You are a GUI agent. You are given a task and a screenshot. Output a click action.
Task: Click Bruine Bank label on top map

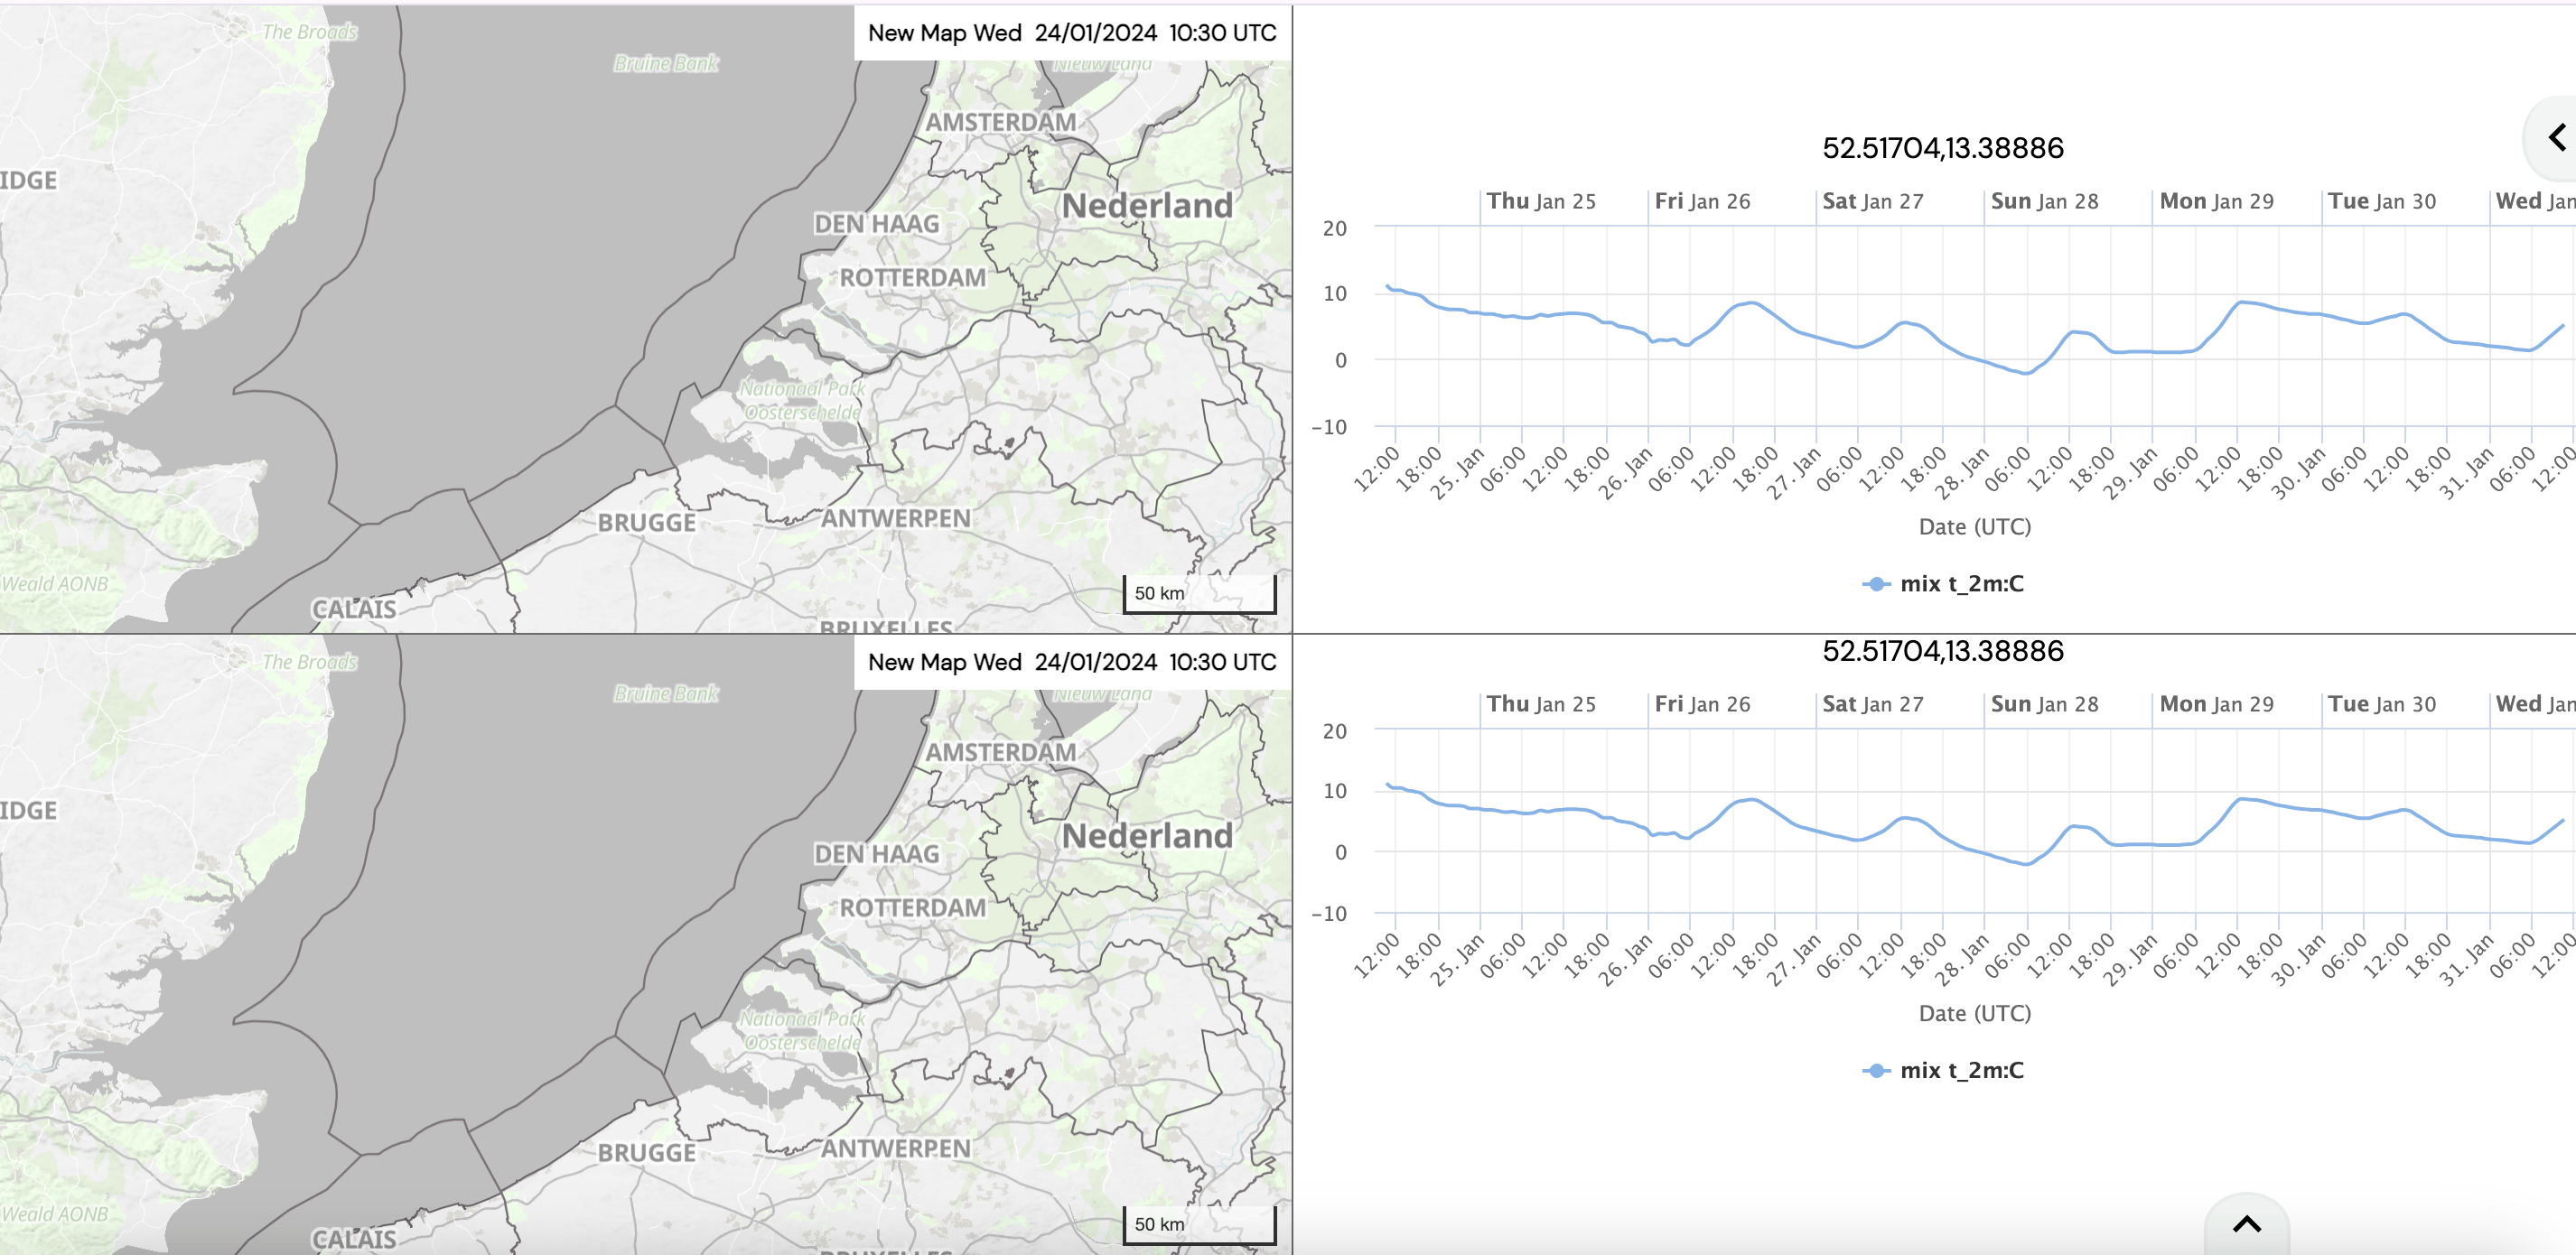pos(666,63)
